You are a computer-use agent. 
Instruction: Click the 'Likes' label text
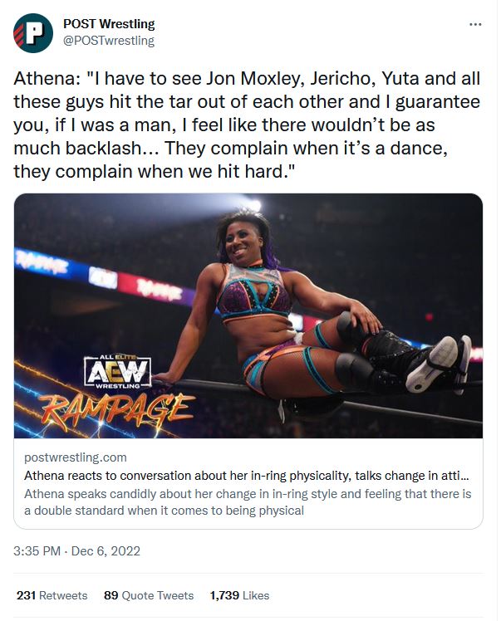point(255,595)
